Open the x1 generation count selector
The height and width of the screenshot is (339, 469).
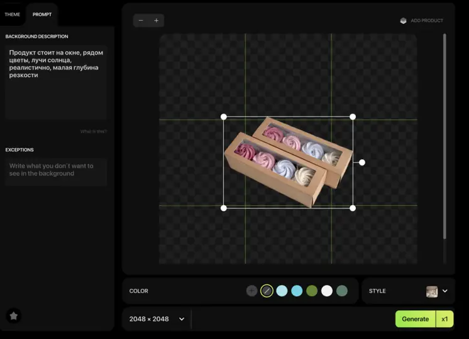pyautogui.click(x=444, y=319)
